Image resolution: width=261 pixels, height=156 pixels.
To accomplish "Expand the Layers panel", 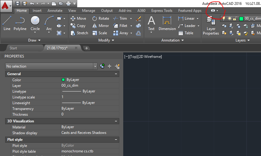I will [x=243, y=40].
